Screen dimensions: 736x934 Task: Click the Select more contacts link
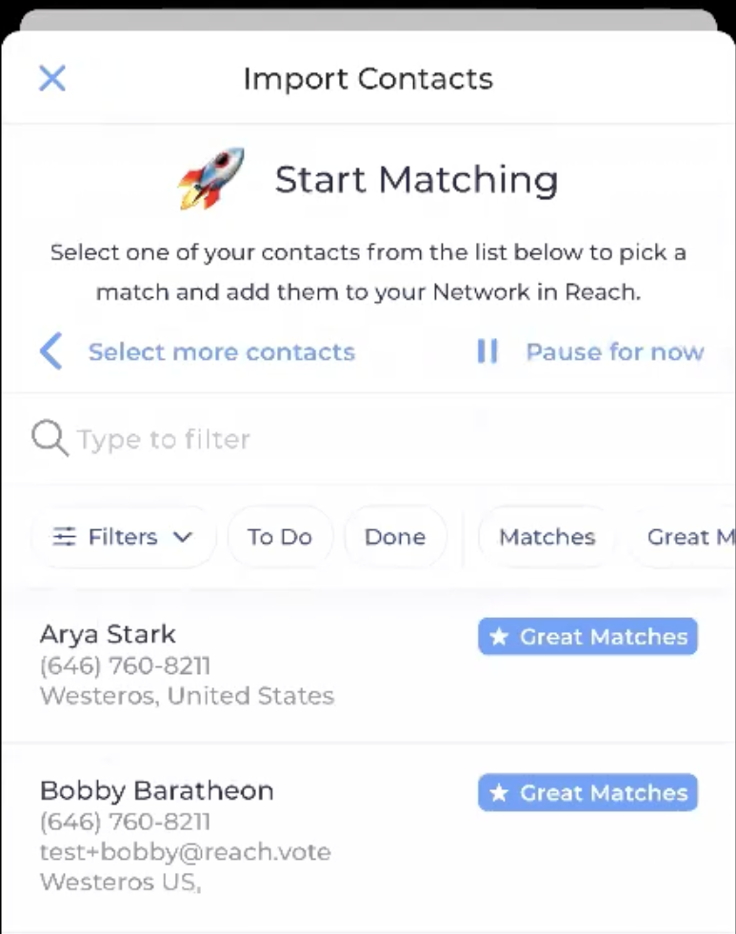222,351
